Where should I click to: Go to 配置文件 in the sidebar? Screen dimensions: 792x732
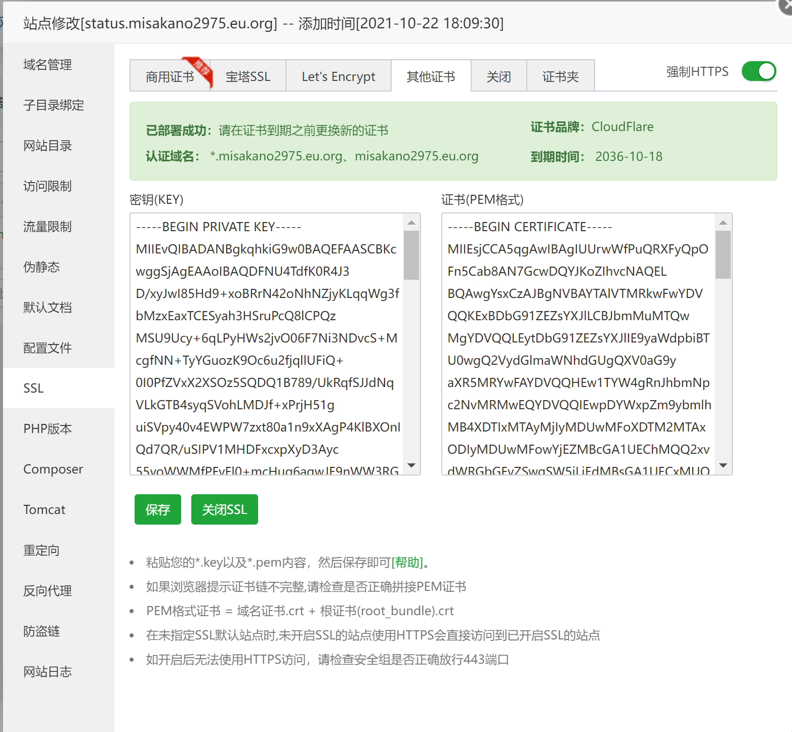click(x=48, y=348)
